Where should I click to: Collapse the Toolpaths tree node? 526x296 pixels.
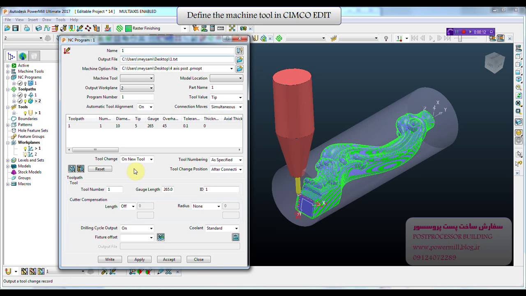pyautogui.click(x=8, y=89)
